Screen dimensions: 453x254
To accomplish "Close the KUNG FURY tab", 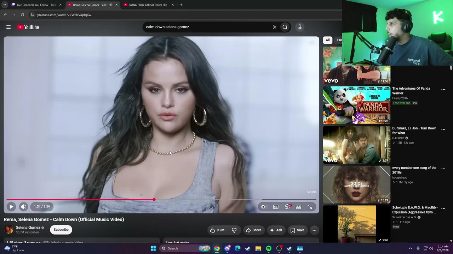I will (x=173, y=5).
